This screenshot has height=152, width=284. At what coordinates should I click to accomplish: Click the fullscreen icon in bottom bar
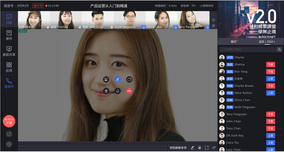click(207, 148)
